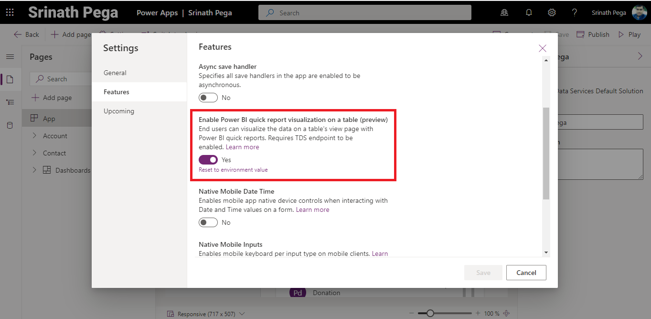The height and width of the screenshot is (319, 651).
Task: Click the hamburger menu icon
Action: [x=10, y=57]
